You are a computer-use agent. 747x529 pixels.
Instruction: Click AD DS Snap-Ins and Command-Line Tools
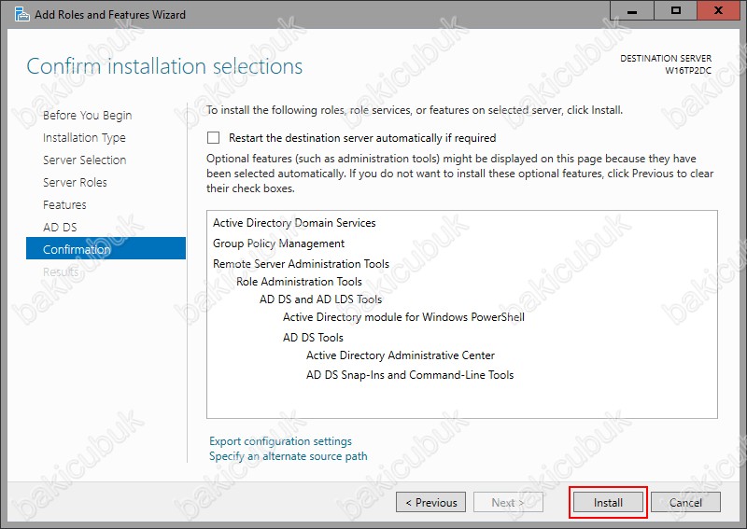410,375
